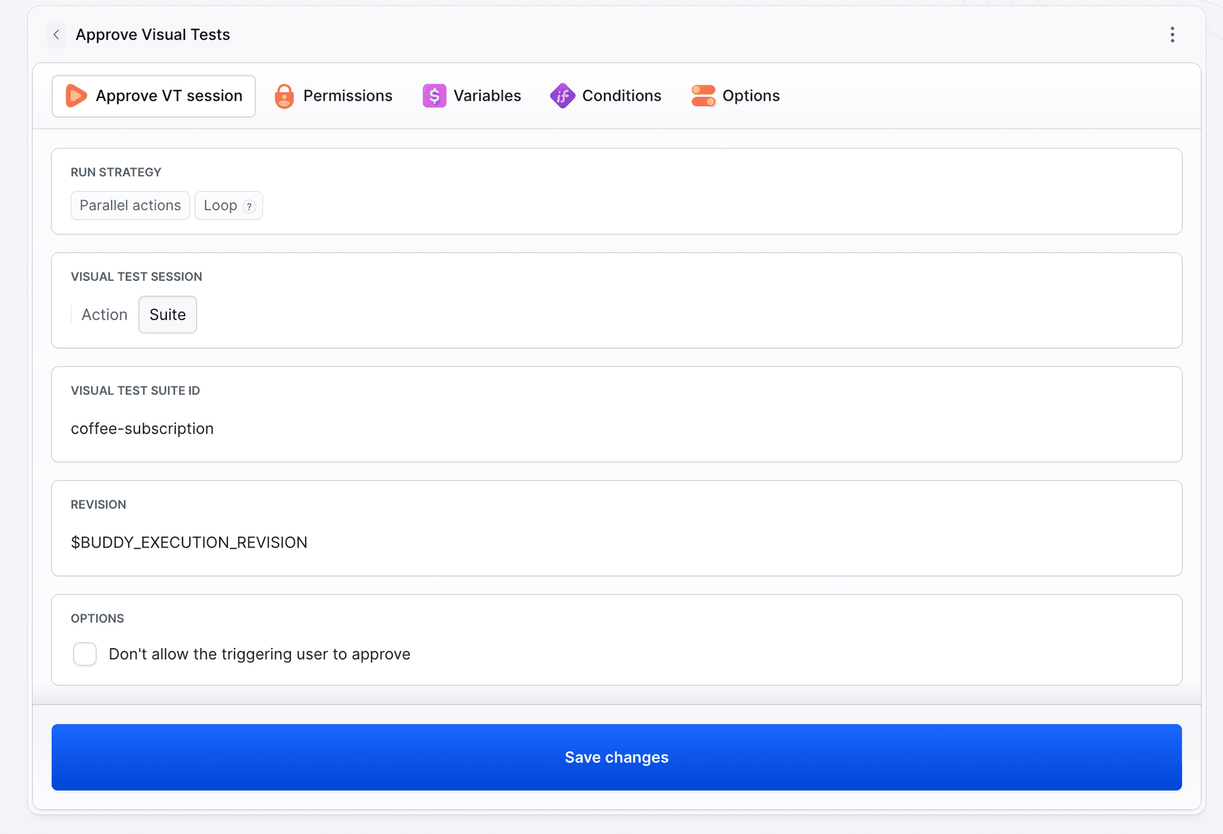Click the Conditions if icon
This screenshot has height=834, width=1223.
coord(562,96)
